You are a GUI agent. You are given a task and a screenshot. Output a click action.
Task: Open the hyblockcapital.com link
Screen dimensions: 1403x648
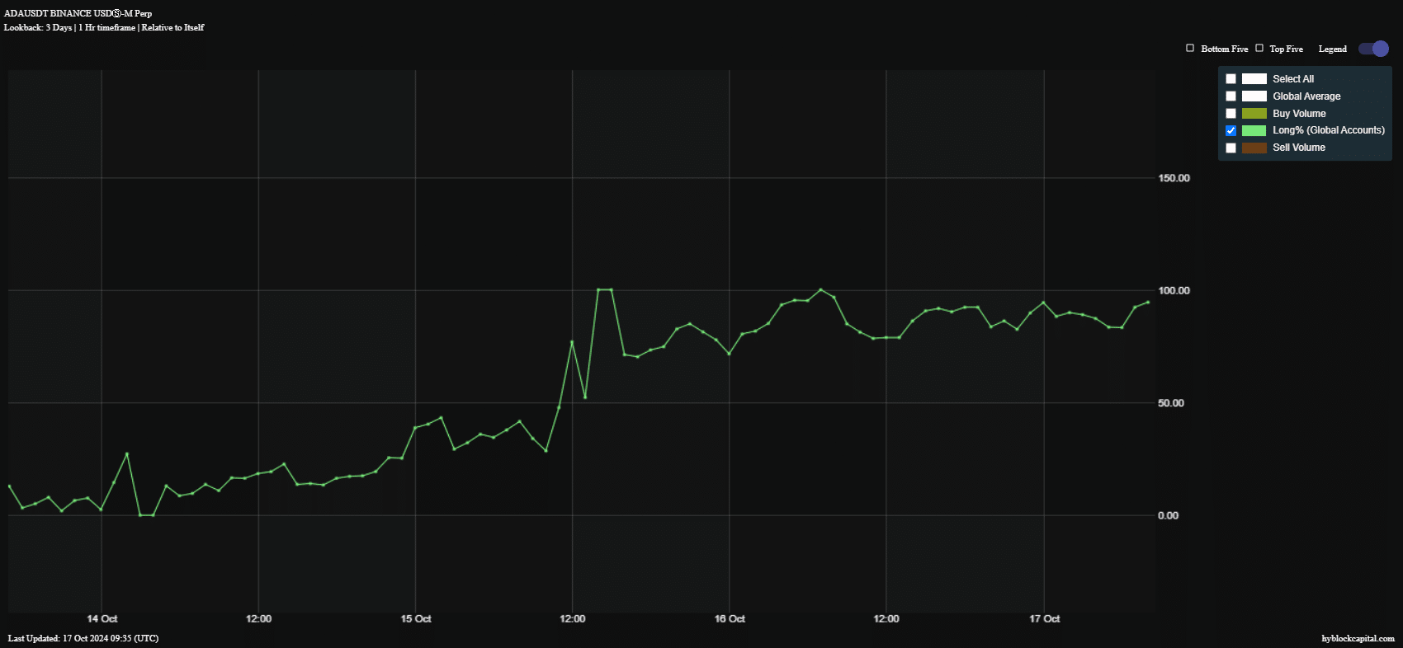(1358, 639)
